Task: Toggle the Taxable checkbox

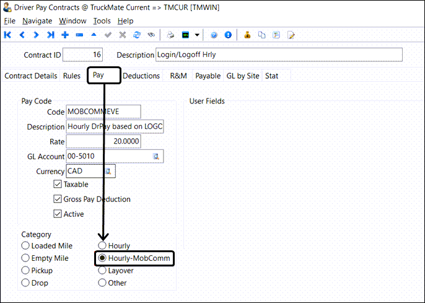Action: (58, 184)
